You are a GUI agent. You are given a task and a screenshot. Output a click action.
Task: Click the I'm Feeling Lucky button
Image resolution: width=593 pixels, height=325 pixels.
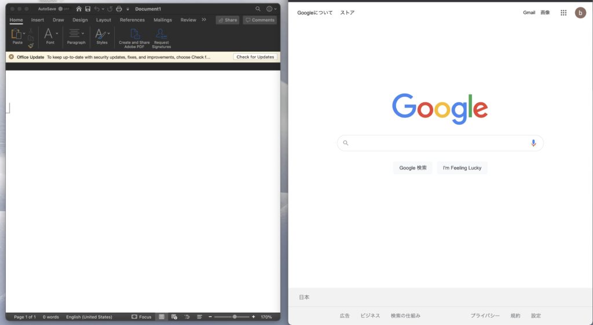point(462,168)
